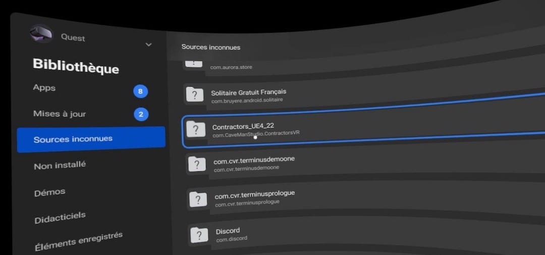545x255 pixels.
Task: Click package name com.discord
Action: click(232, 239)
